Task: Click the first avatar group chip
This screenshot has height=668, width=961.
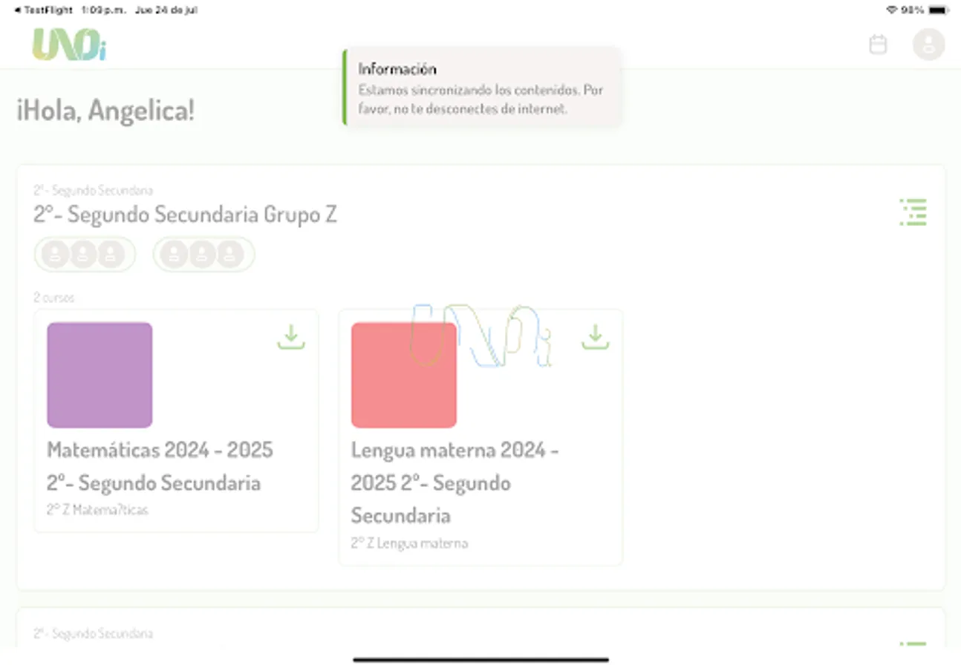Action: (x=85, y=254)
